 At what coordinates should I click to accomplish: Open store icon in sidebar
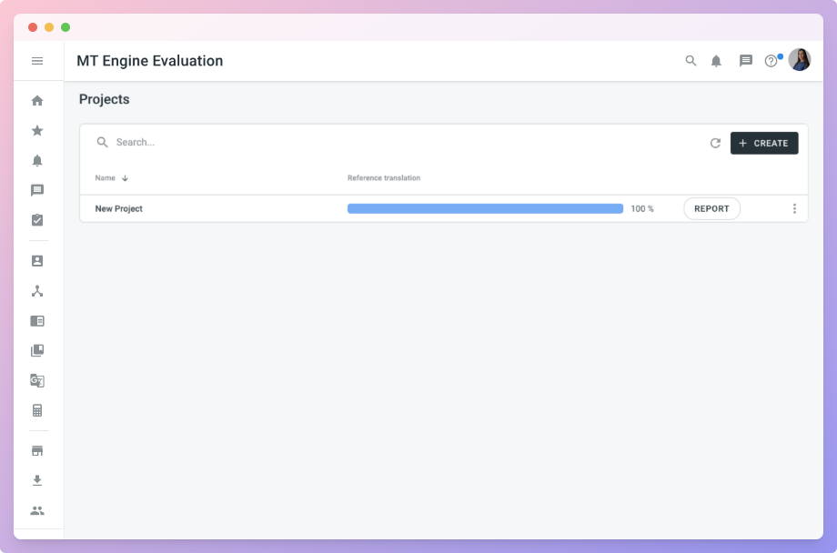click(37, 450)
